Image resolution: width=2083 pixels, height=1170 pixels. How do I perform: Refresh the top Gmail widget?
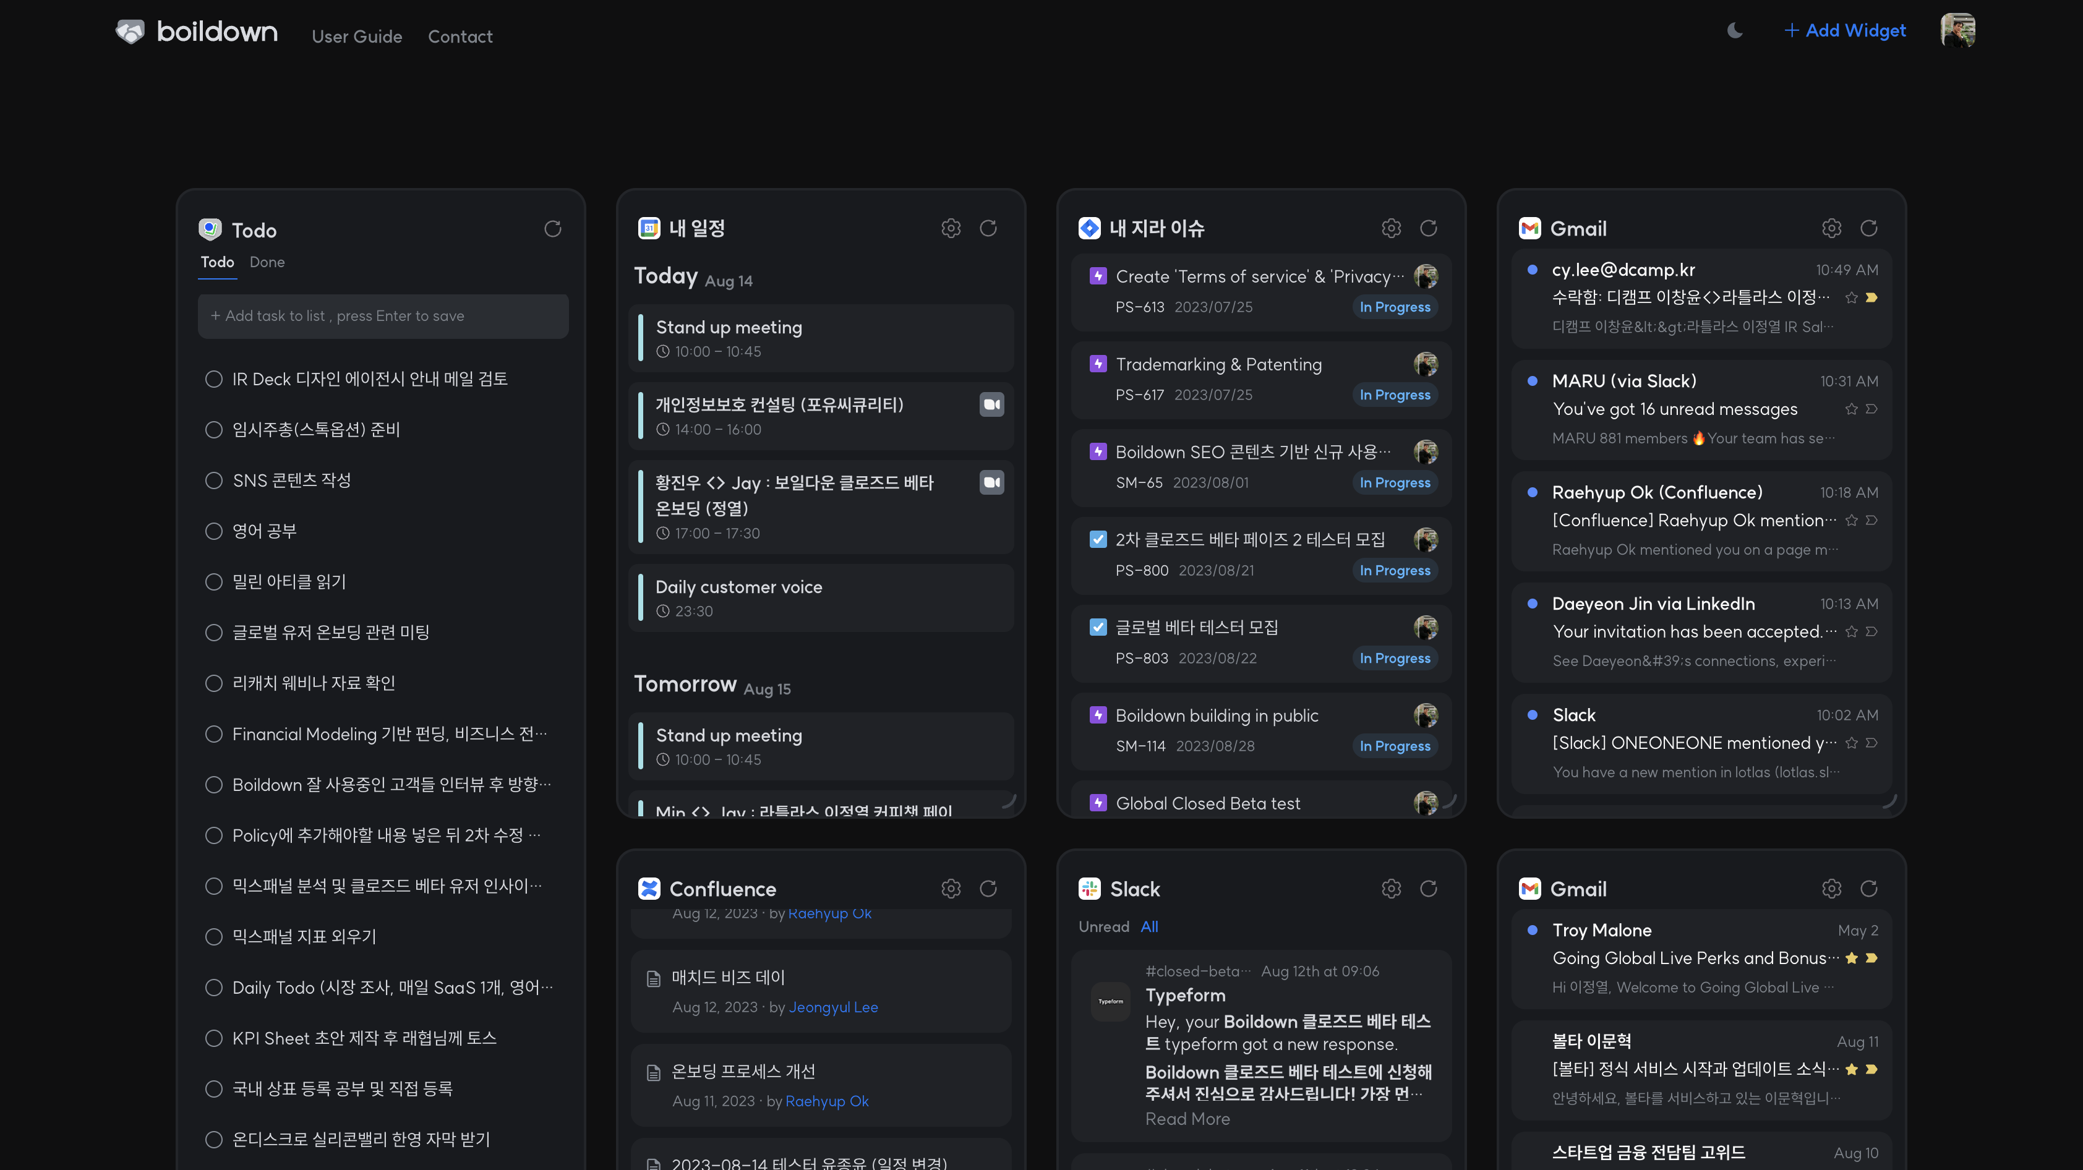click(1869, 228)
